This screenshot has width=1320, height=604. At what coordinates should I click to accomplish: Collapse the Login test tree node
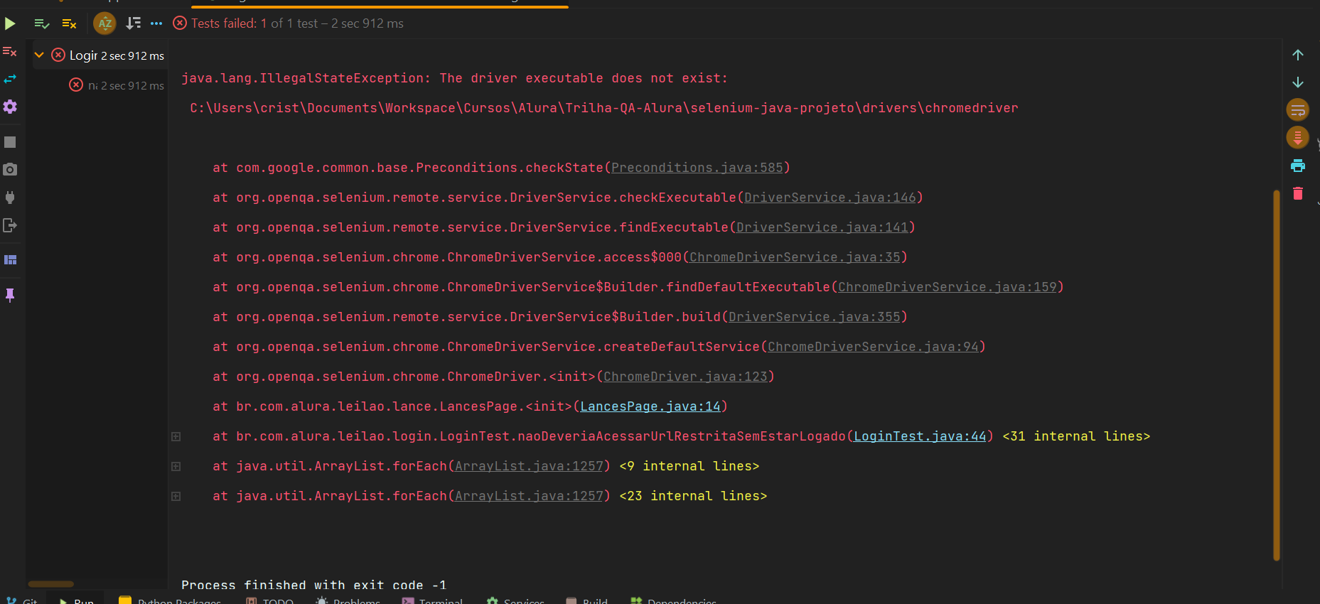(x=39, y=55)
